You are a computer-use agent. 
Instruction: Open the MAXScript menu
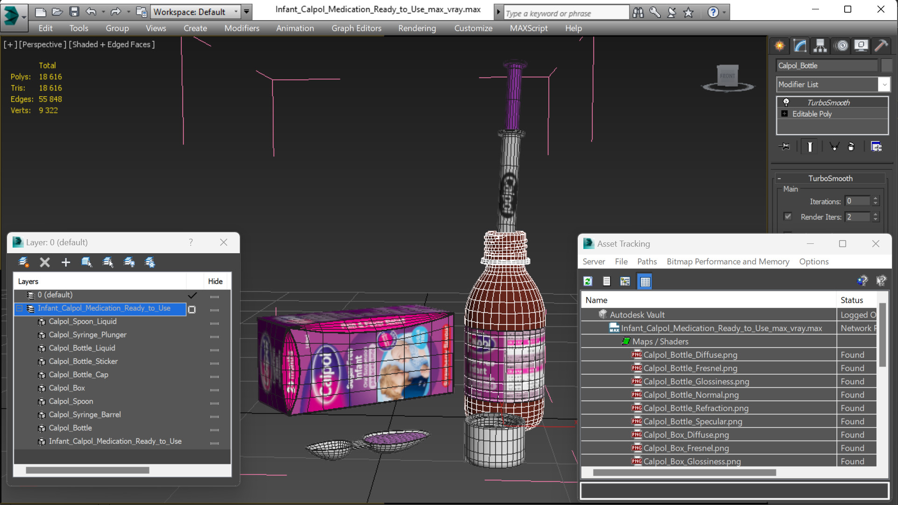click(x=529, y=28)
